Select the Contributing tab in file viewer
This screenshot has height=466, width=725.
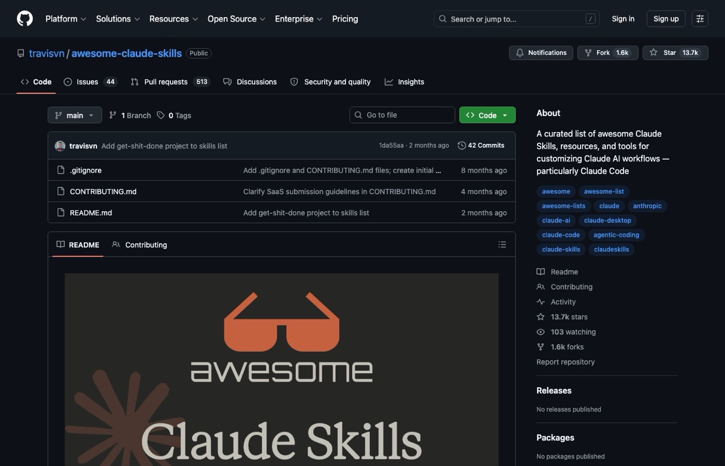pos(139,245)
